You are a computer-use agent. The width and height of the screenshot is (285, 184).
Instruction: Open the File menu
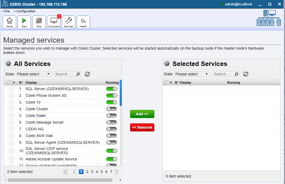pyautogui.click(x=7, y=11)
